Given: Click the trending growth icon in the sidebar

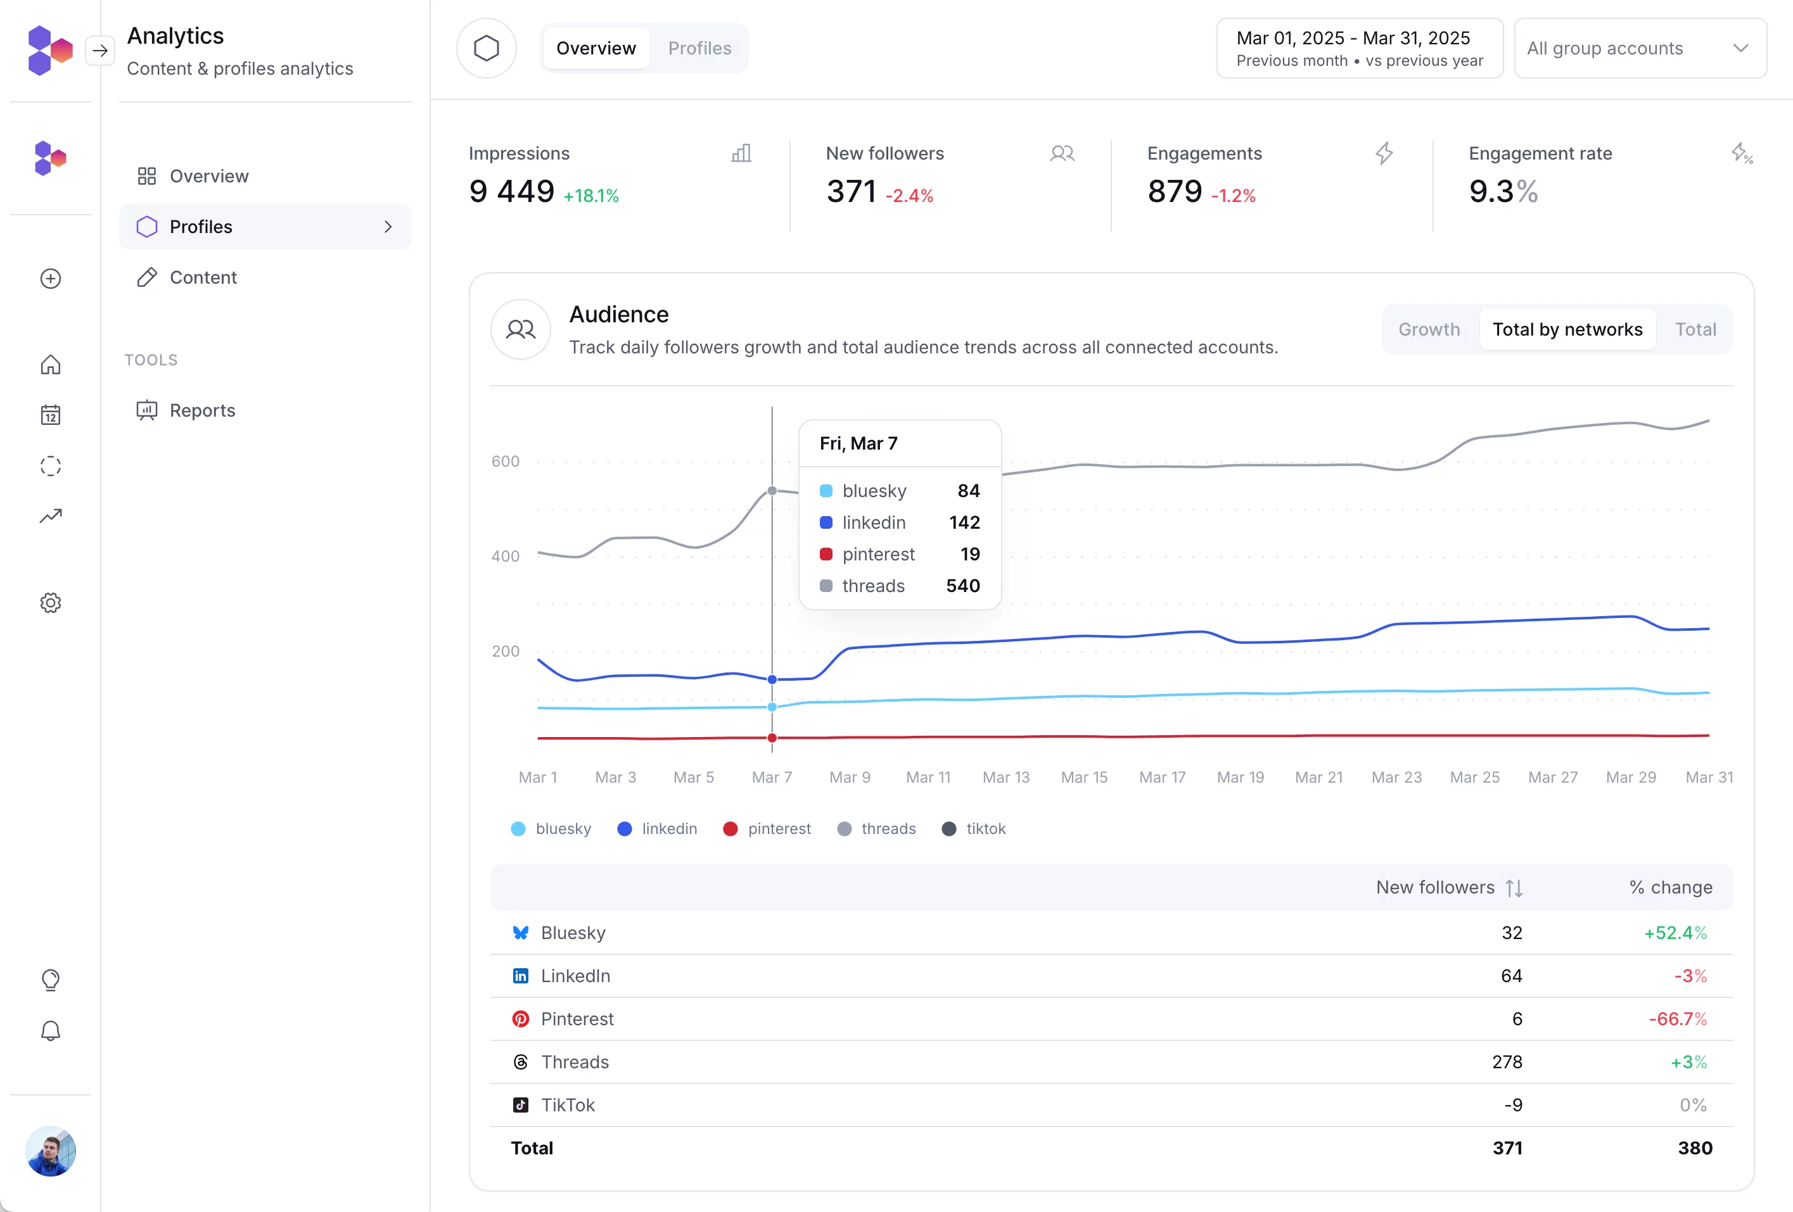Looking at the screenshot, I should tap(50, 515).
